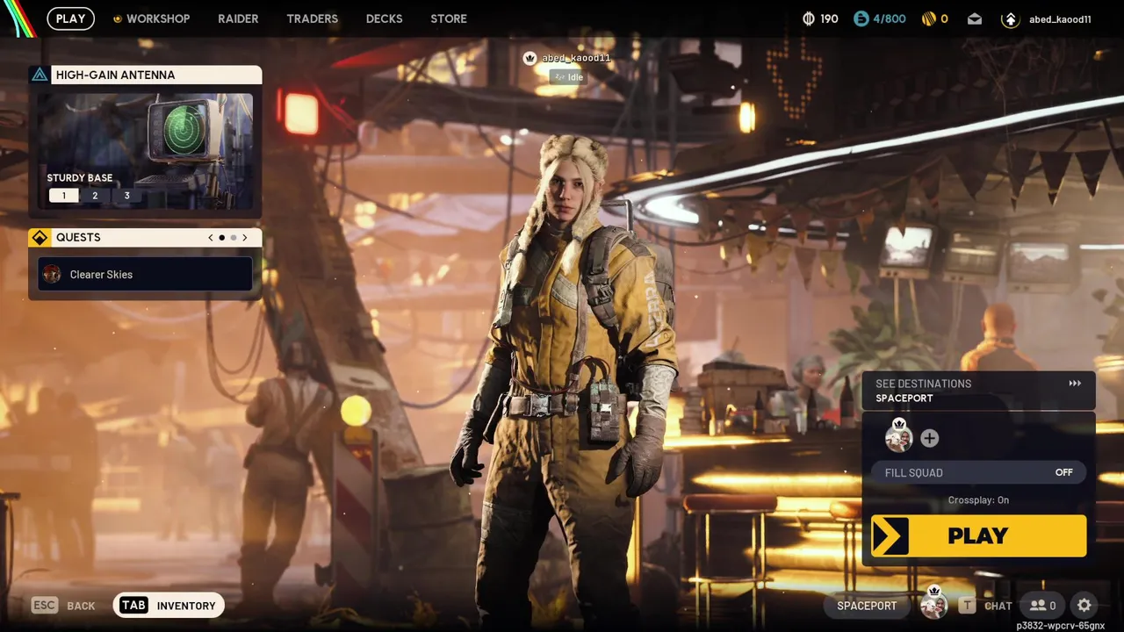Select Sturdy Base stage 1

[63, 196]
